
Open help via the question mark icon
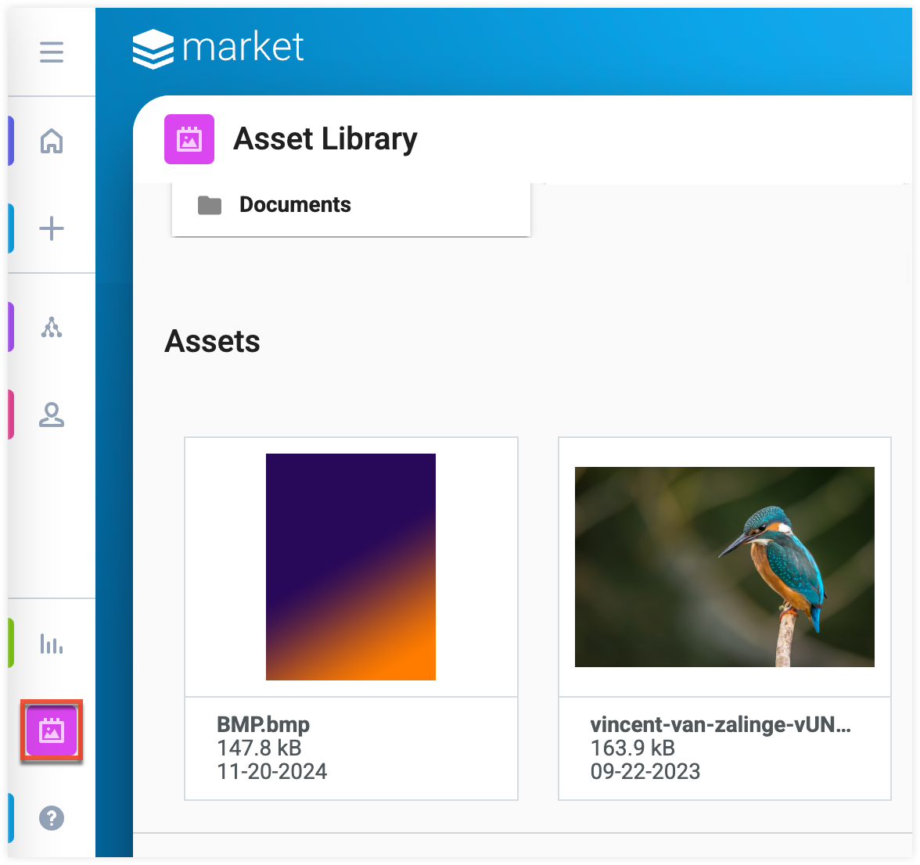point(52,818)
